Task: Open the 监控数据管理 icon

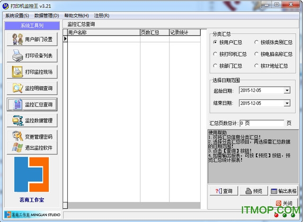Action: click(18, 120)
